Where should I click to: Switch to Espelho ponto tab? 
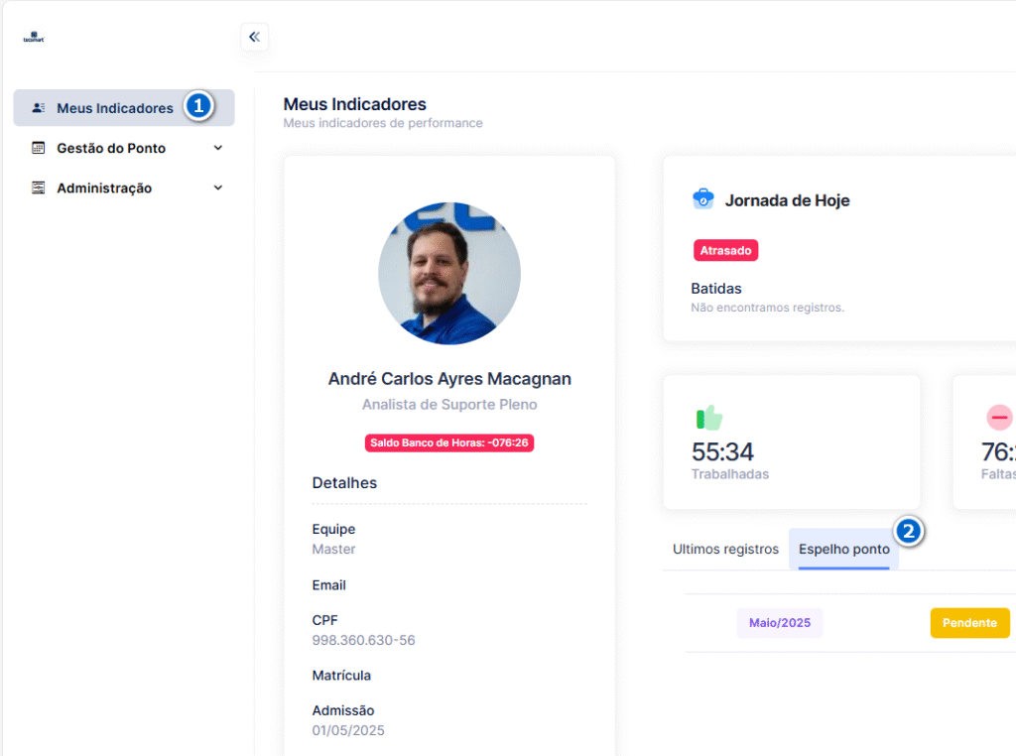pyautogui.click(x=843, y=550)
